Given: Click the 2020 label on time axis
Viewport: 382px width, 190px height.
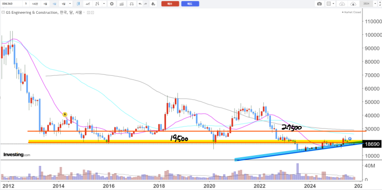Looking at the screenshot, I should pyautogui.click(x=209, y=185).
